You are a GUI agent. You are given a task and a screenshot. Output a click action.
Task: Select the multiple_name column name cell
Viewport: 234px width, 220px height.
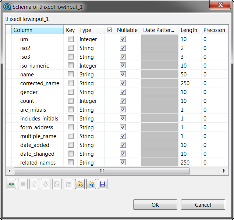[x=38, y=136]
